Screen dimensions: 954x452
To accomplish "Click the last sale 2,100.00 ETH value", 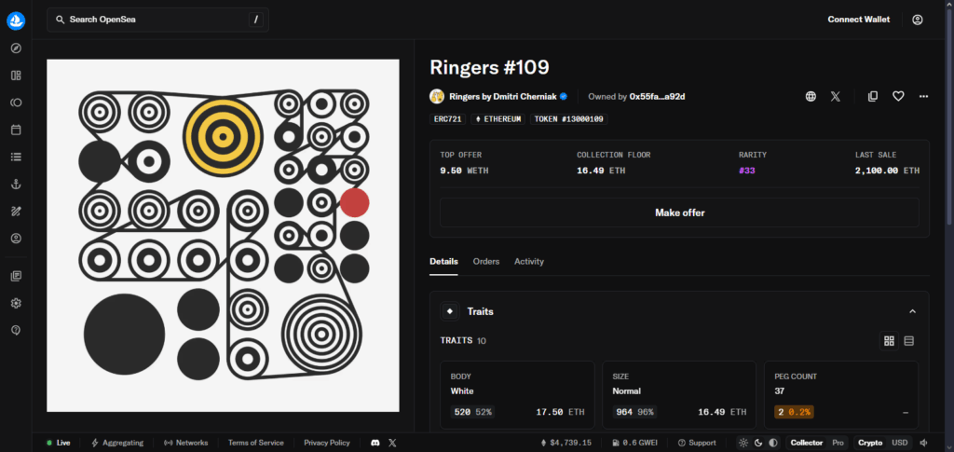I will pyautogui.click(x=887, y=171).
